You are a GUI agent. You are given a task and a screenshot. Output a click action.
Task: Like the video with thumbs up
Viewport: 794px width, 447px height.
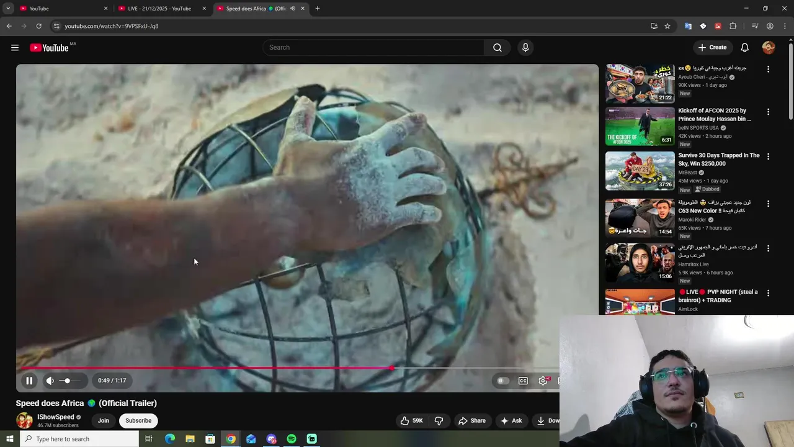coord(412,420)
